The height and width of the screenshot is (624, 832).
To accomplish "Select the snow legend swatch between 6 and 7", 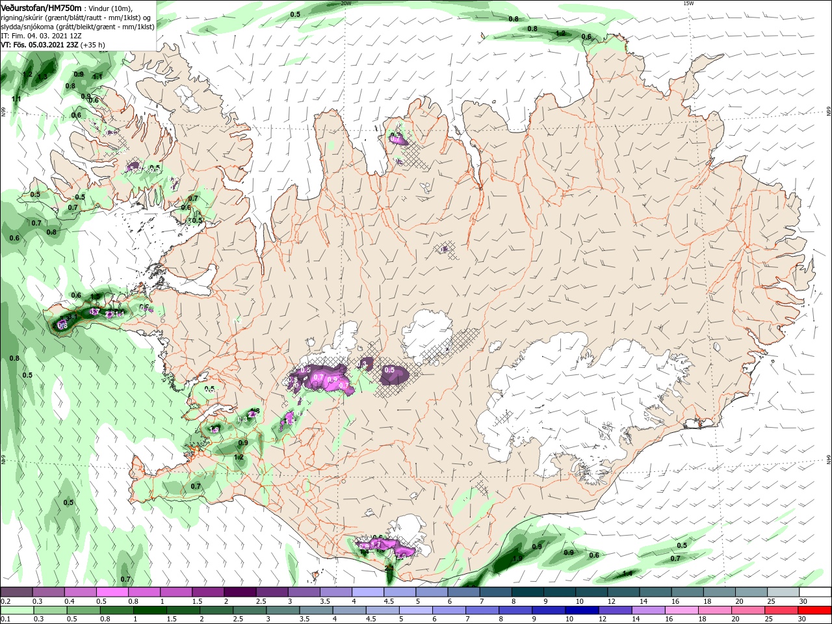I will [x=463, y=592].
